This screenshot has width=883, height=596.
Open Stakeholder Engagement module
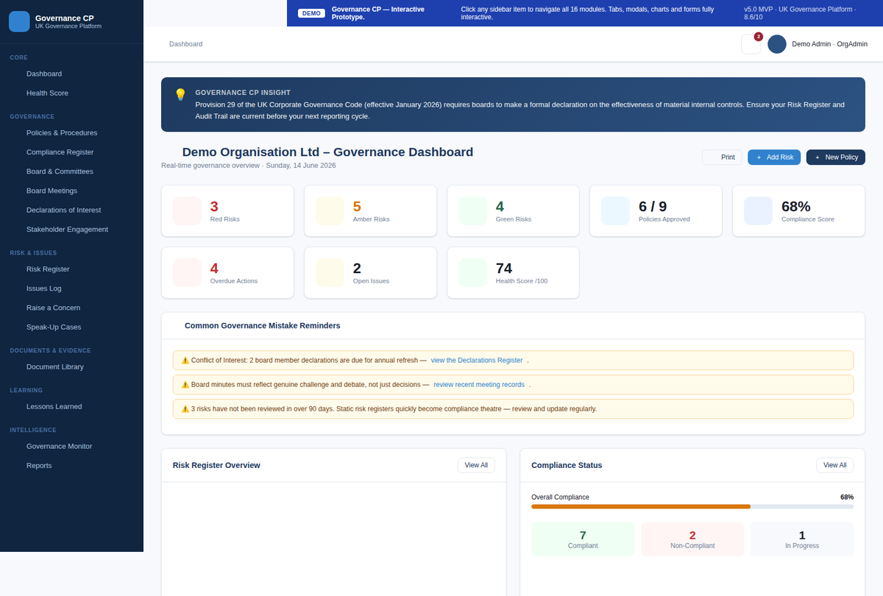71,229
